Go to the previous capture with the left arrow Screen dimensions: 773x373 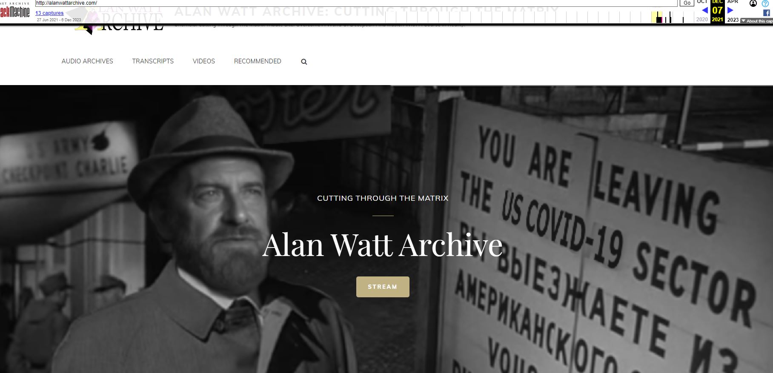(x=705, y=10)
